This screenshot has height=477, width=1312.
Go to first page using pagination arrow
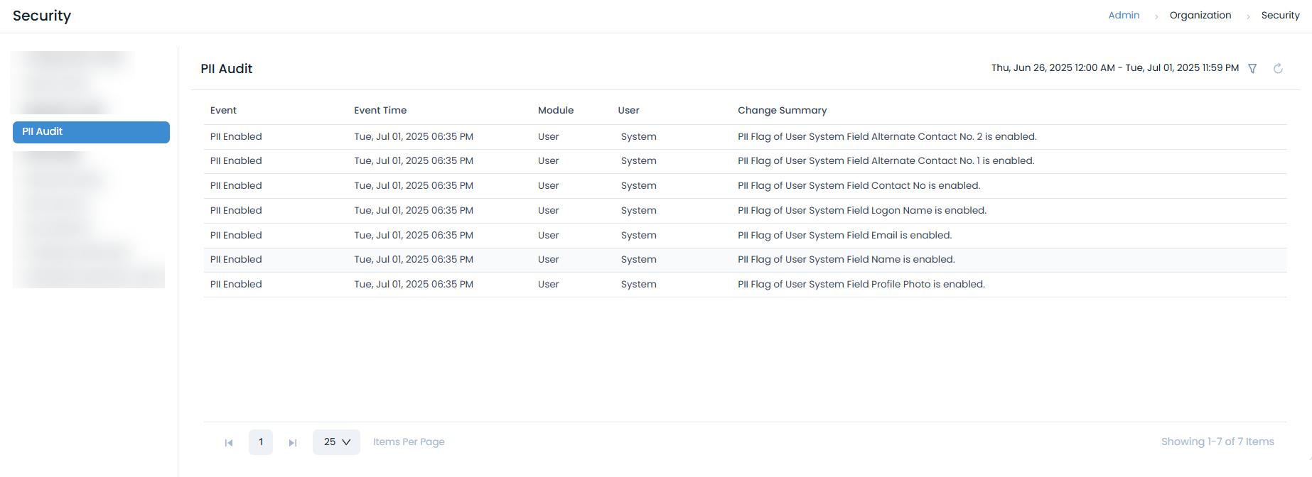tap(229, 442)
